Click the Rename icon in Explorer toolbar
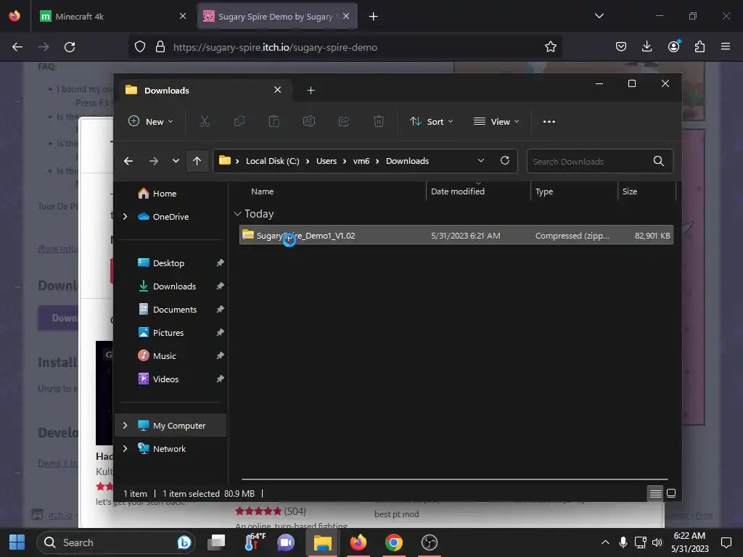Viewport: 743px width, 557px height. click(x=309, y=122)
